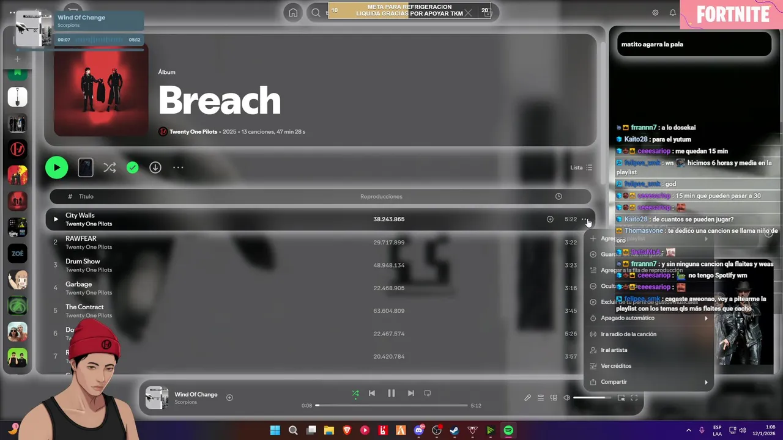Show hidden system tray icons chevron
Image resolution: width=783 pixels, height=440 pixels.
(x=688, y=431)
